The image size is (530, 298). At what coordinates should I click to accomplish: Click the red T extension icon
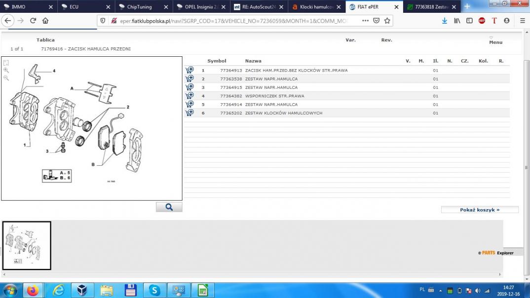[x=494, y=21]
